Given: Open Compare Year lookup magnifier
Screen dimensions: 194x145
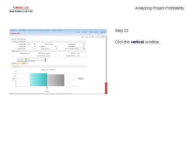Looking at the screenshot, I should coord(49,56).
